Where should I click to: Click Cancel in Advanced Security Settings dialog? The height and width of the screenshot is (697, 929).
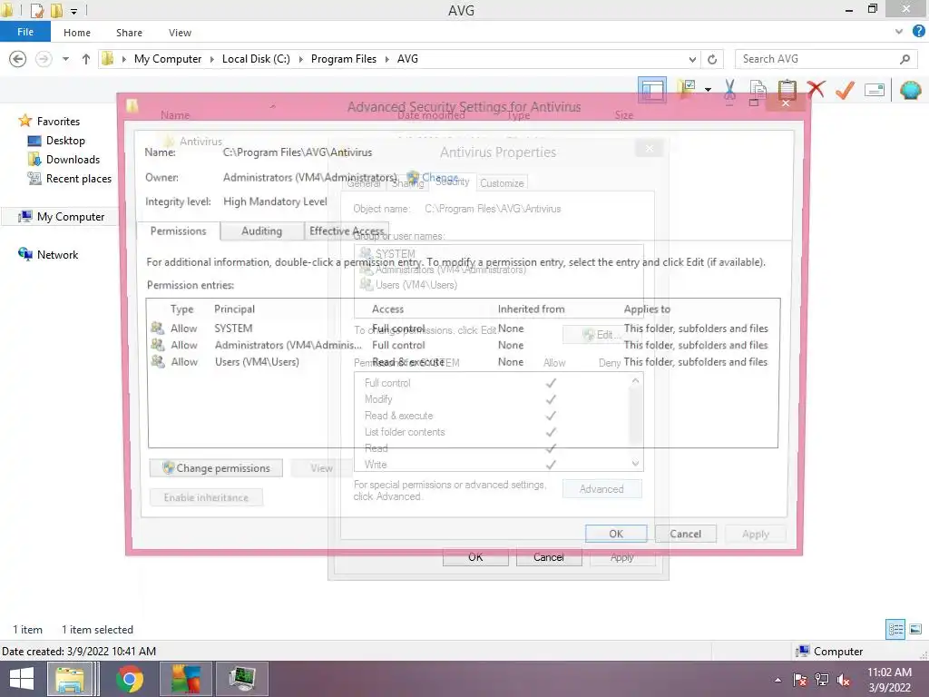coord(686,534)
